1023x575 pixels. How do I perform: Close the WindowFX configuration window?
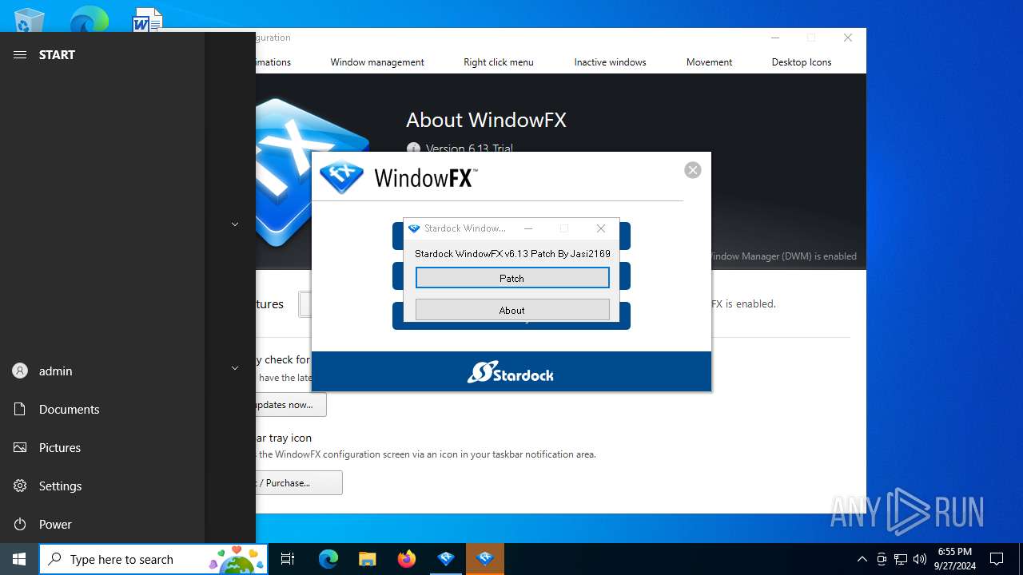(x=848, y=38)
